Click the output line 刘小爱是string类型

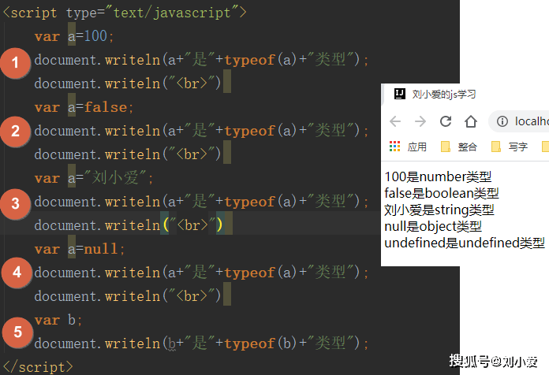tap(439, 210)
